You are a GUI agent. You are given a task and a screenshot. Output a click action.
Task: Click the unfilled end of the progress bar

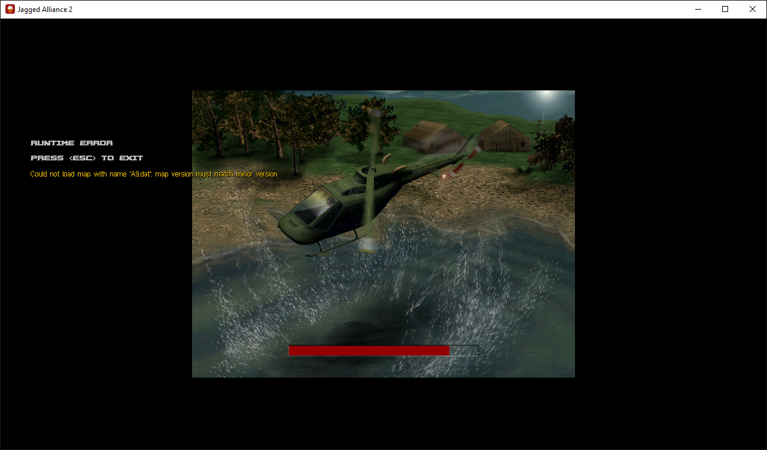(464, 351)
